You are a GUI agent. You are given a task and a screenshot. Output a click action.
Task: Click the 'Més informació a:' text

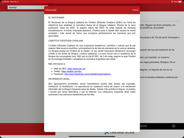tap(57, 64)
